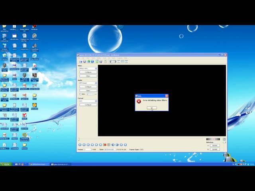Open the File menu

(x=79, y=58)
